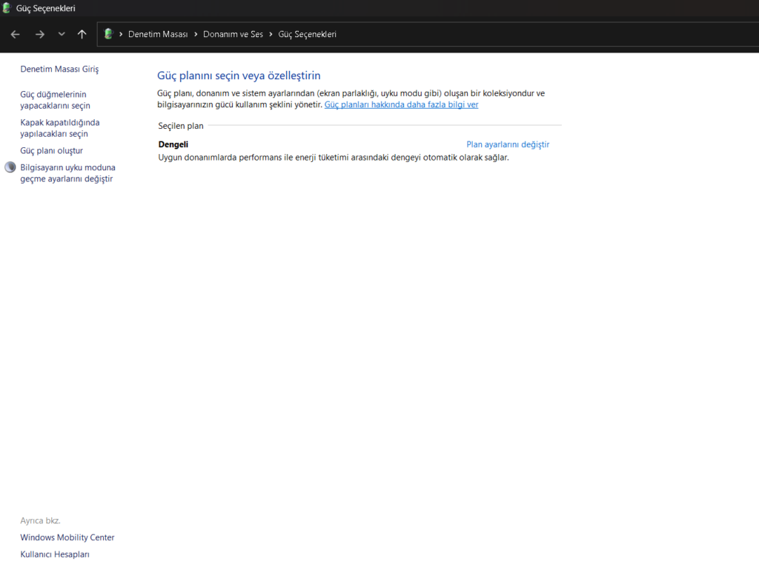Expand chevron before Denetim Masası breadcrumb

[x=121, y=34]
